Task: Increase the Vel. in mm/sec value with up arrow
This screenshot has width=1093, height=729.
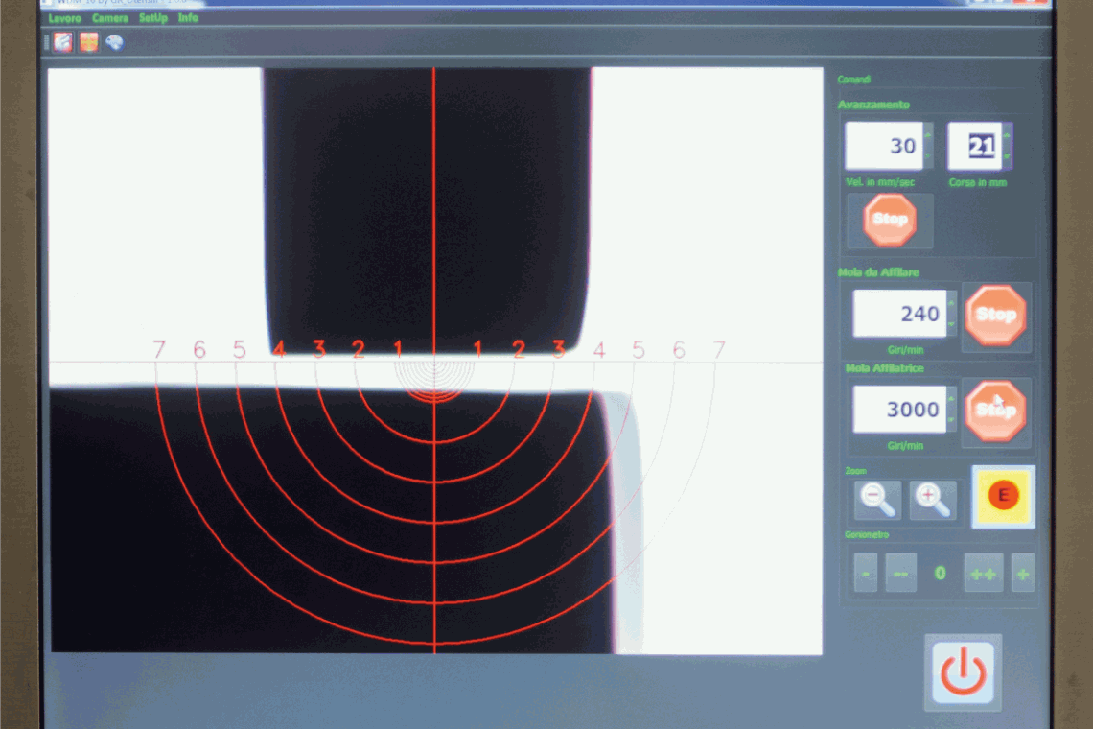Action: point(928,134)
